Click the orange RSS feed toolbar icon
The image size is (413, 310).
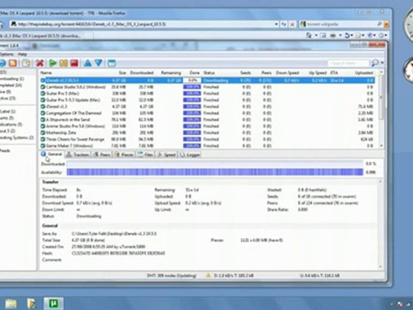point(12,63)
